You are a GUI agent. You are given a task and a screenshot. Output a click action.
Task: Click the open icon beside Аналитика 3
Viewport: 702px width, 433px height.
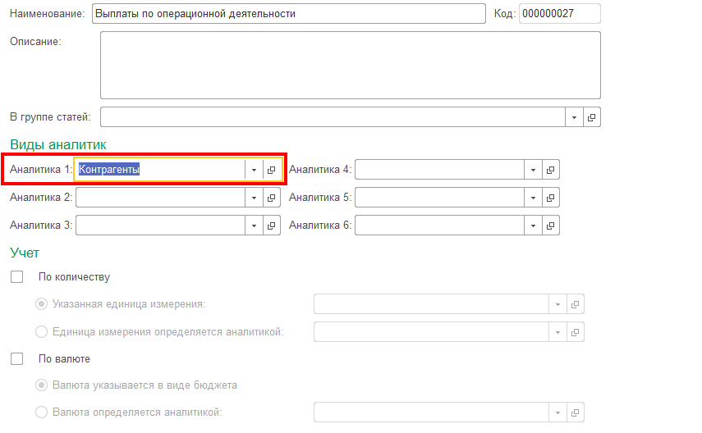pyautogui.click(x=271, y=225)
